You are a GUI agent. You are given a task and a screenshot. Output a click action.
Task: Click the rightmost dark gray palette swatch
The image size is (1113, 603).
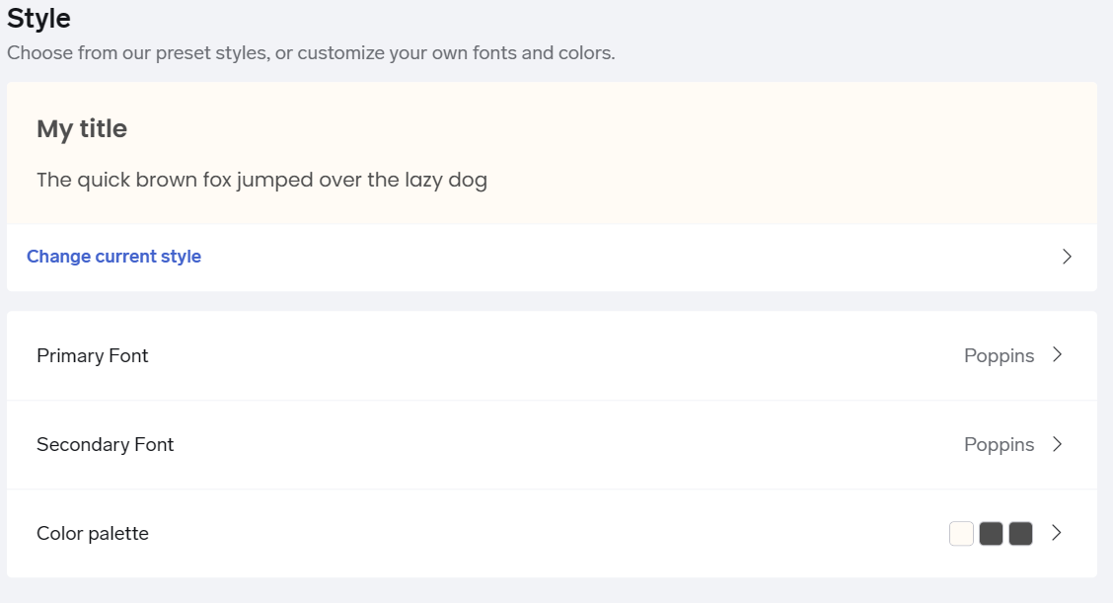[1020, 534]
